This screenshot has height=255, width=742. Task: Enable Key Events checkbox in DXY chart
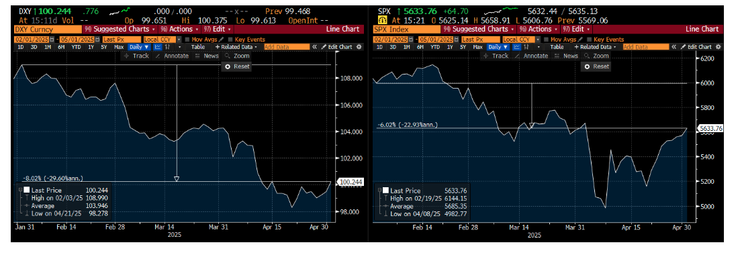(x=230, y=40)
